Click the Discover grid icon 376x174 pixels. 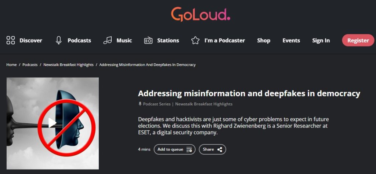point(11,40)
